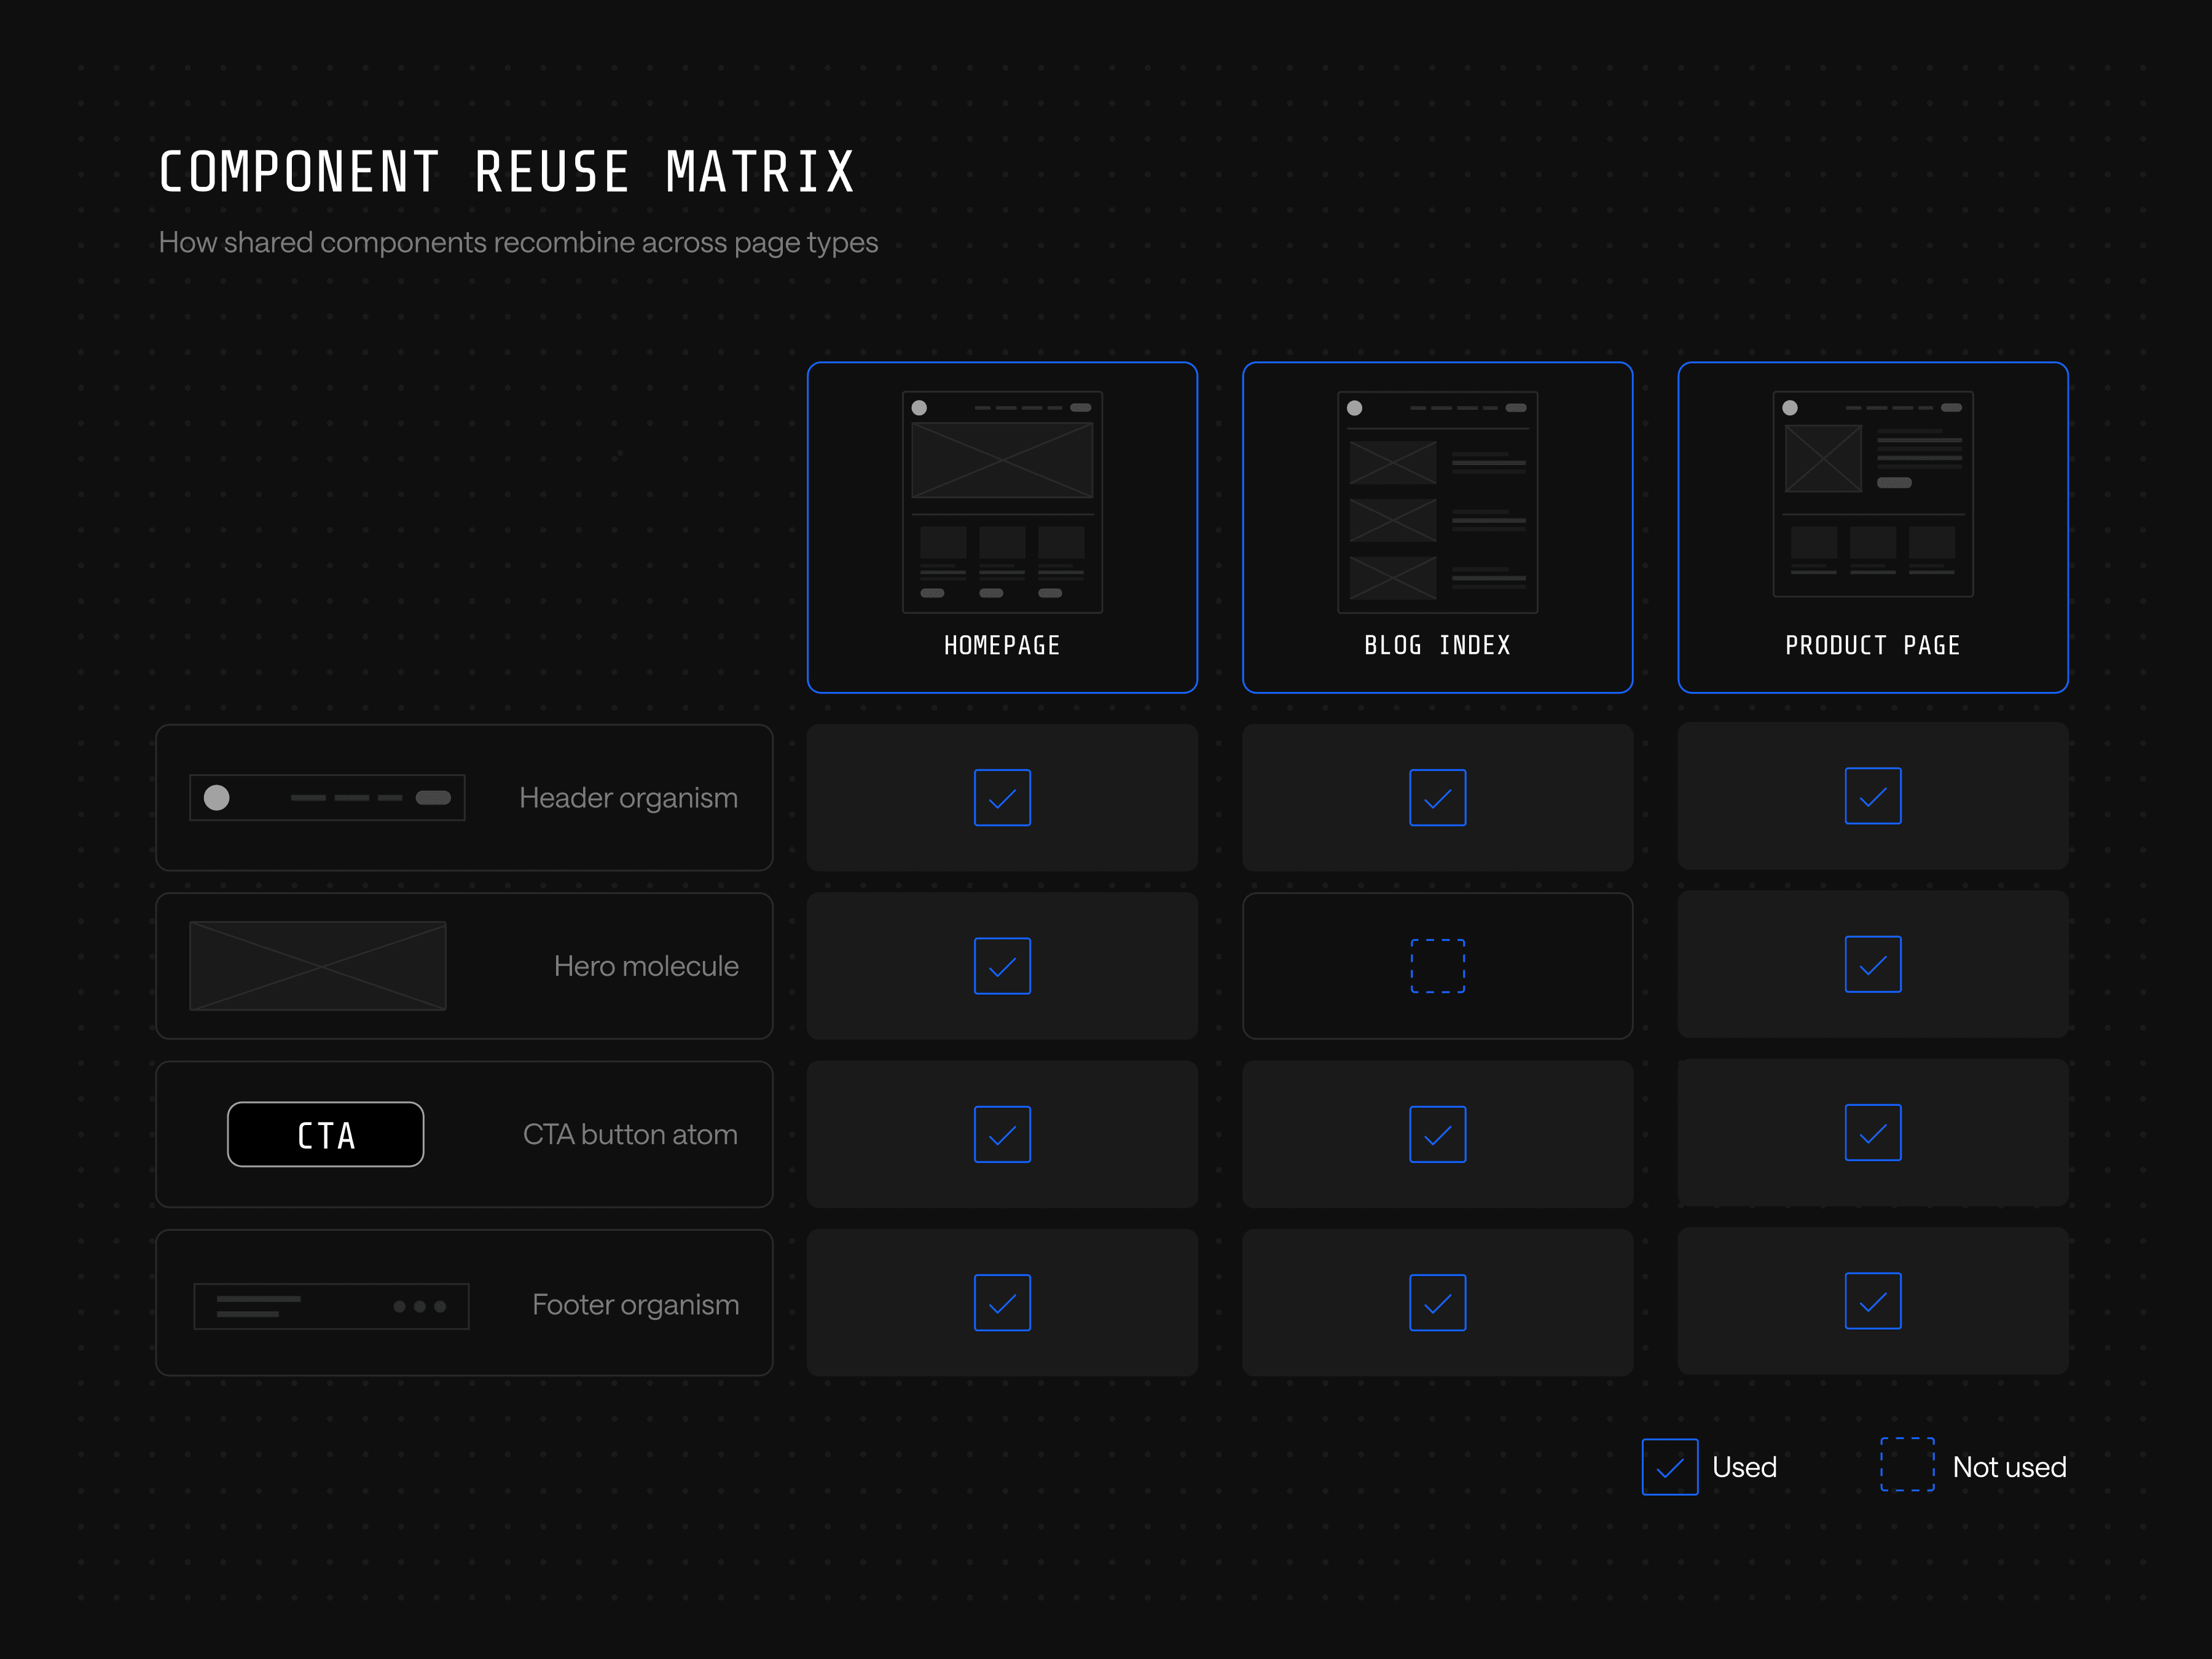Click the Used legend label
2212x1659 pixels.
pos(1744,1467)
